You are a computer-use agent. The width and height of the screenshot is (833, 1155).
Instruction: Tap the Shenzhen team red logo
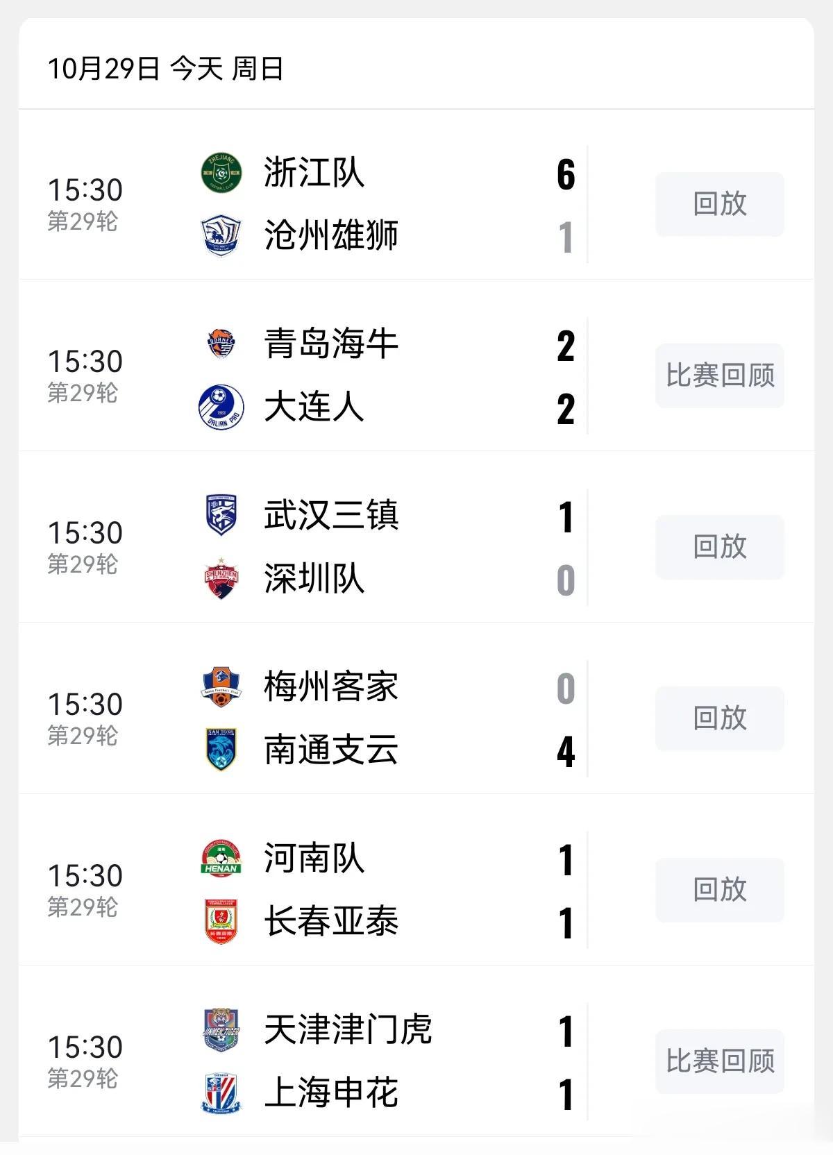[x=221, y=578]
